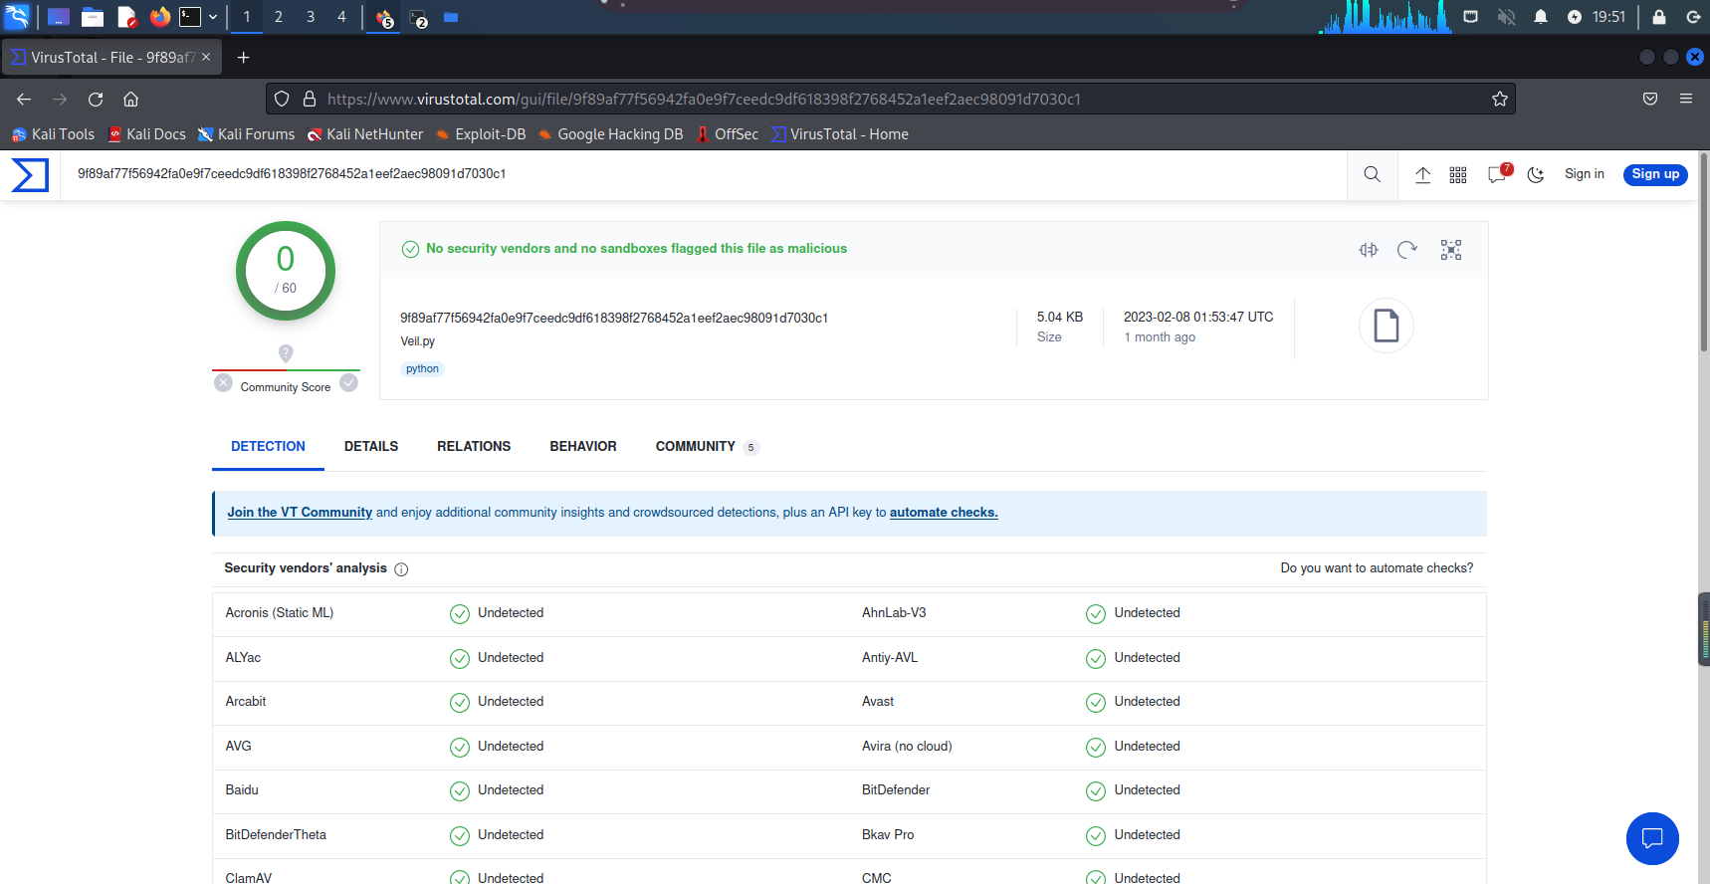Click the tracking protection shield icon

[x=282, y=99]
